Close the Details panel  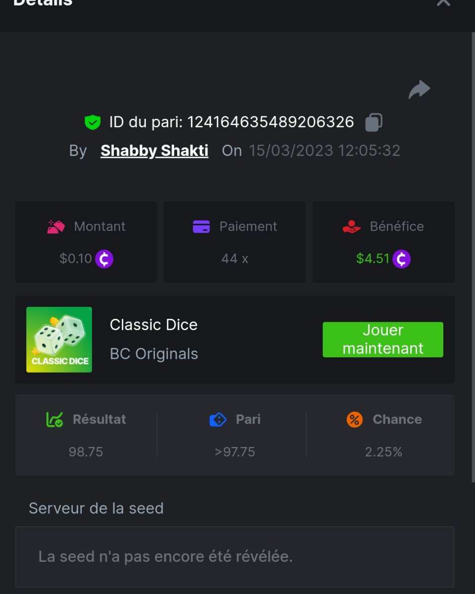(443, 2)
